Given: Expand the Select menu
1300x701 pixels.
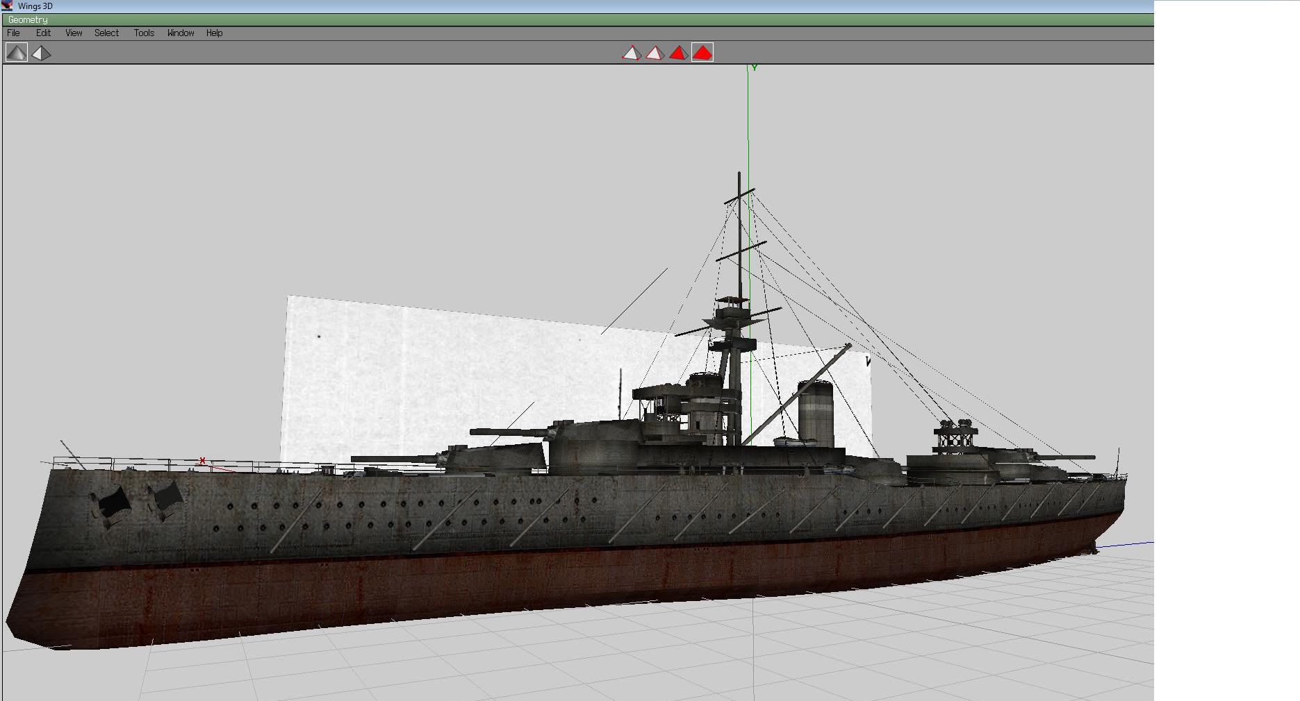Looking at the screenshot, I should point(106,33).
